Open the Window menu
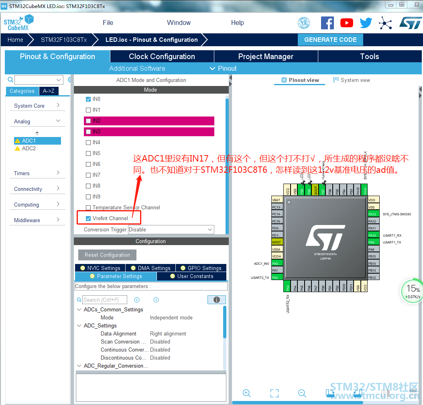The width and height of the screenshot is (423, 405). tap(179, 22)
